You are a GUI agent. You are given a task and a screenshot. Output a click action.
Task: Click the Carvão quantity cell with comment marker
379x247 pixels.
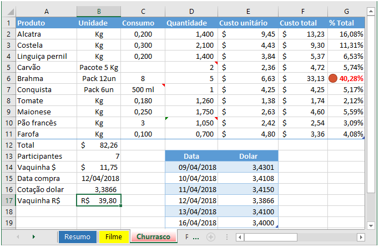191,67
